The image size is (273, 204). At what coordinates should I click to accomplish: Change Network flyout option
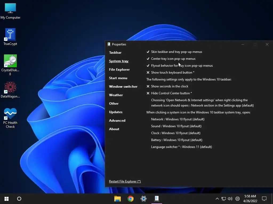tap(178, 119)
